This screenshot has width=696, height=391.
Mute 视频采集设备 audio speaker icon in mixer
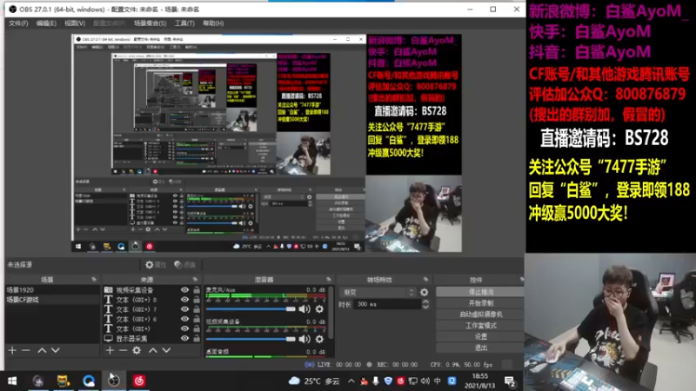(304, 339)
